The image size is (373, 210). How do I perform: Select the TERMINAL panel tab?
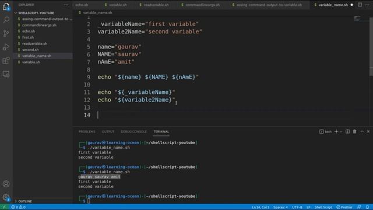(x=161, y=132)
